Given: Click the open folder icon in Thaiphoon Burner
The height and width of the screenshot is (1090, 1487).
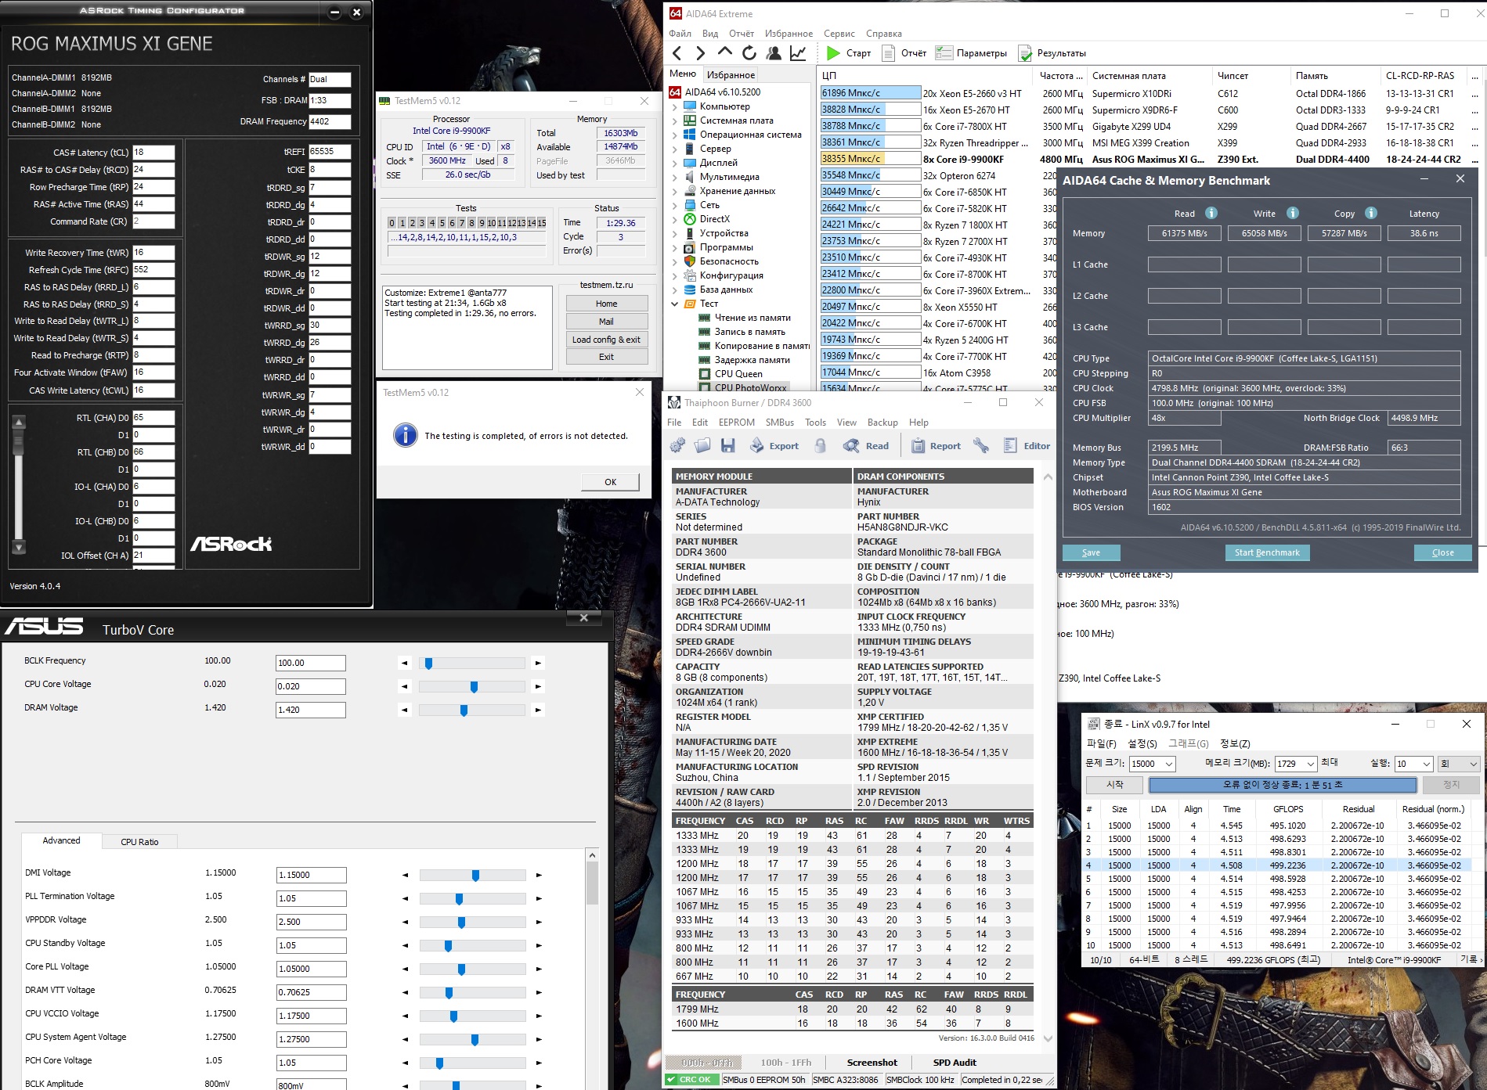Looking at the screenshot, I should tap(702, 446).
